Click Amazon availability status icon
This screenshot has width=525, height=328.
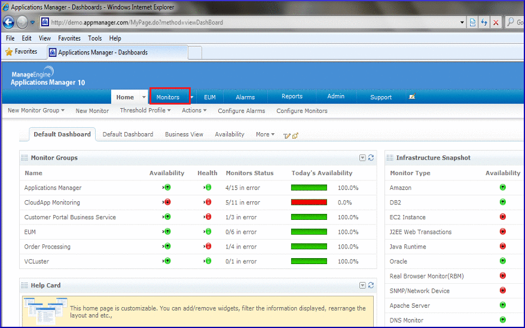click(x=502, y=188)
